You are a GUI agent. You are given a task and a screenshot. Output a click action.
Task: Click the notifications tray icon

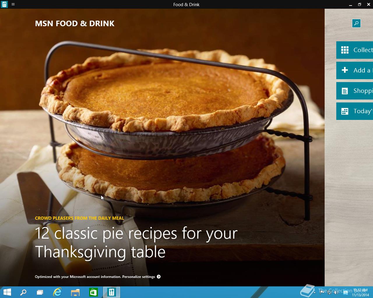click(345, 292)
